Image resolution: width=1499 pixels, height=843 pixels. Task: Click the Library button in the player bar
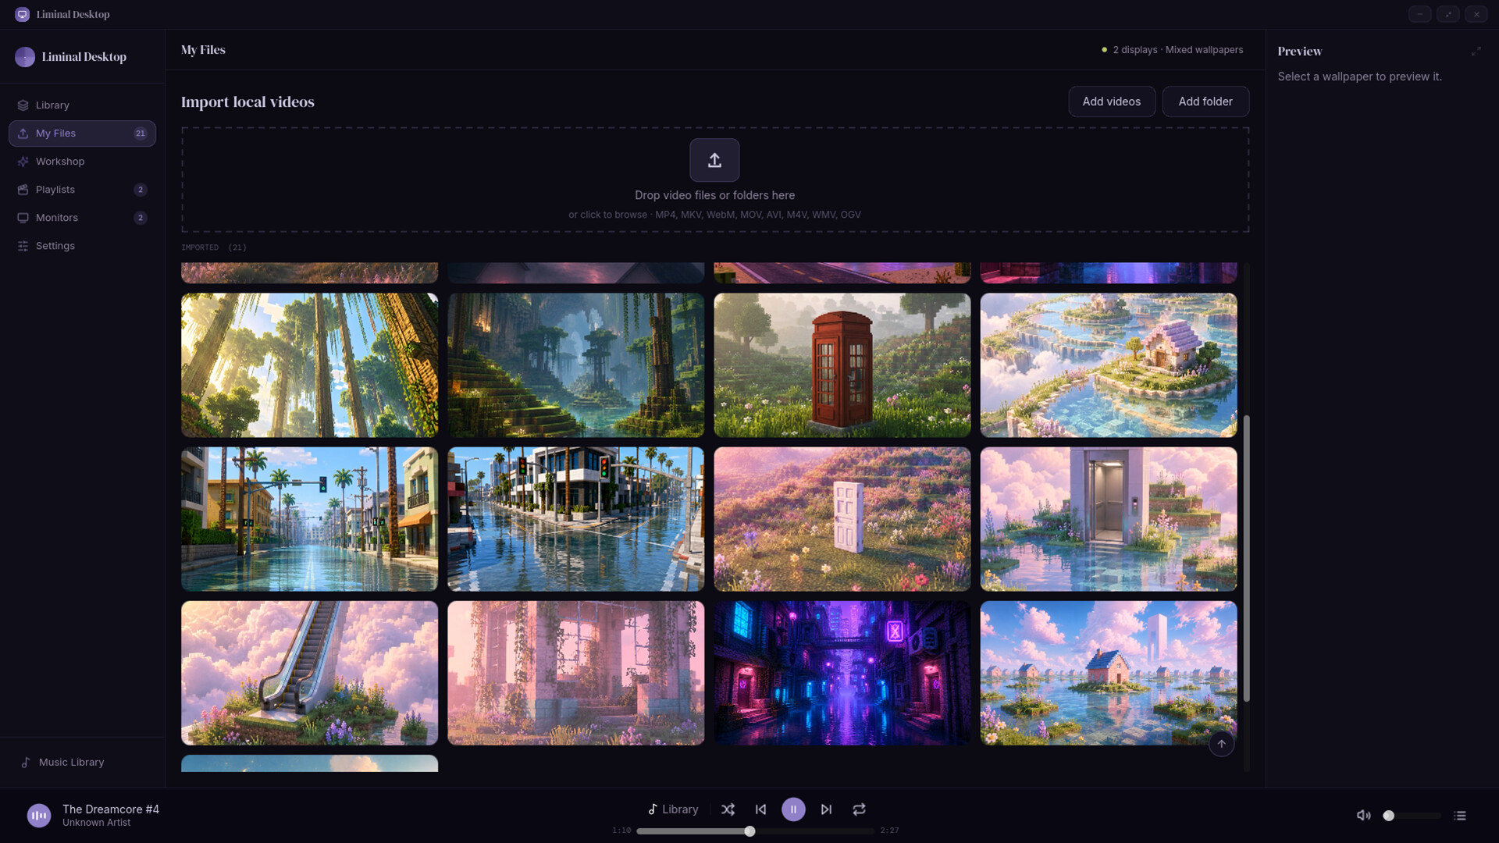coord(673,809)
